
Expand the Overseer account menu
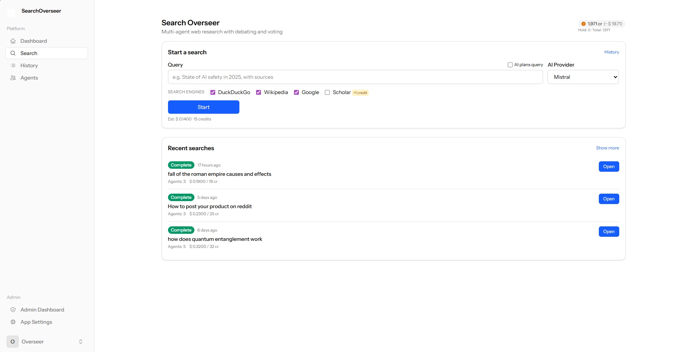pos(81,341)
